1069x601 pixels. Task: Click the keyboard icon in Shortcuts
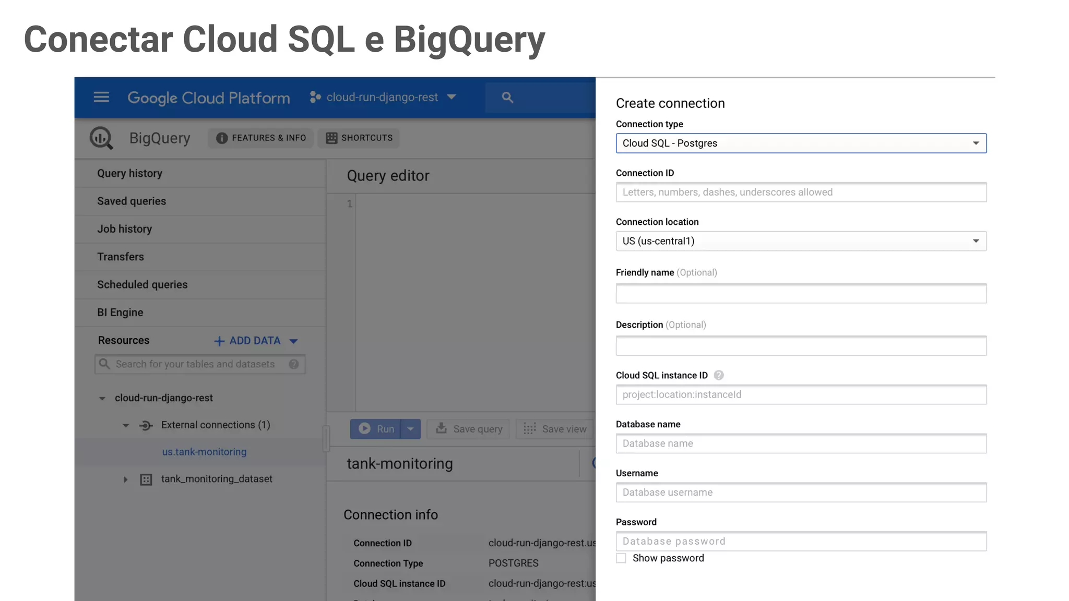tap(331, 138)
